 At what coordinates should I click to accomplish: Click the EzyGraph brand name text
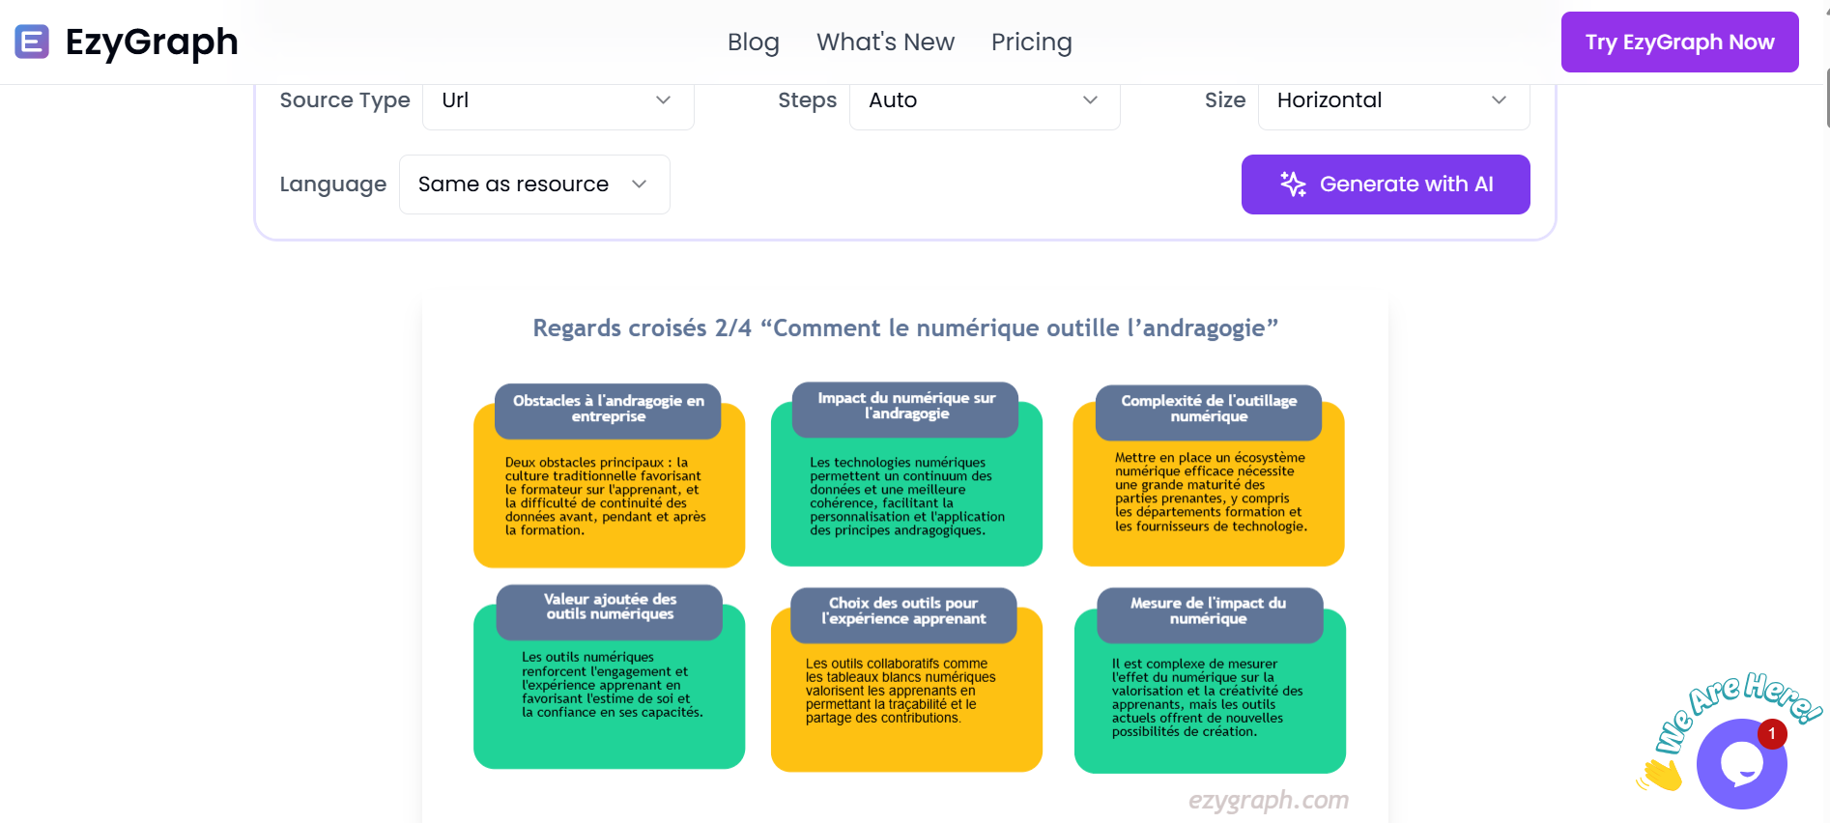click(152, 43)
